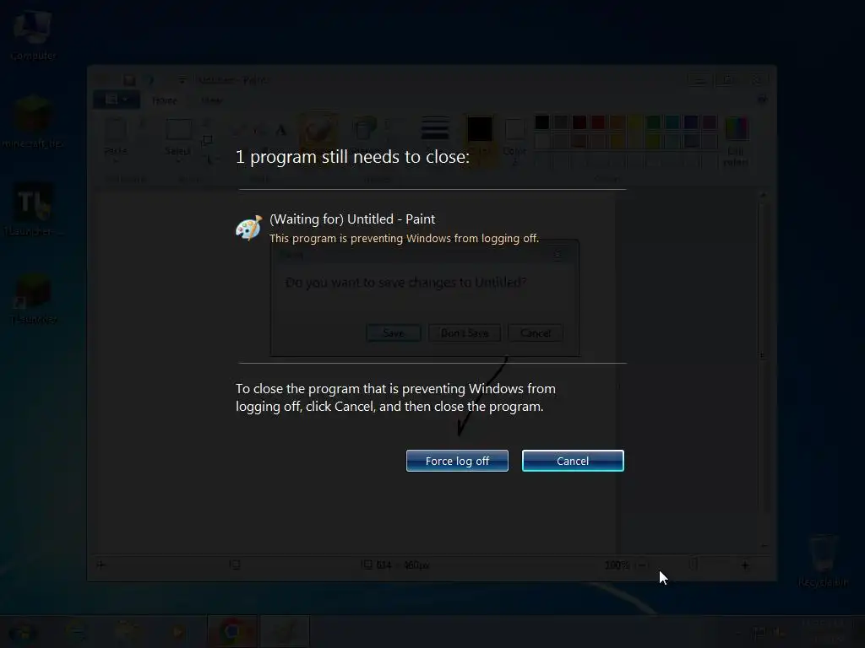
Task: Click Paste in the Paint ribbon
Action: tap(115, 138)
